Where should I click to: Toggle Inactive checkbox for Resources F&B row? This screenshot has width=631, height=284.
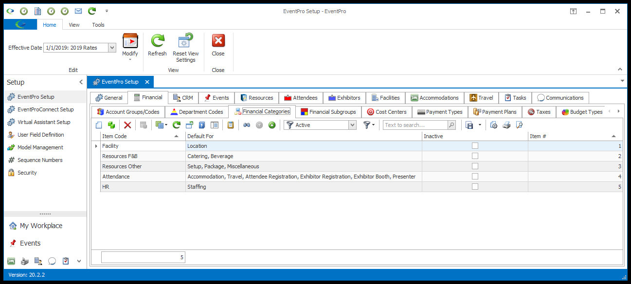[475, 156]
